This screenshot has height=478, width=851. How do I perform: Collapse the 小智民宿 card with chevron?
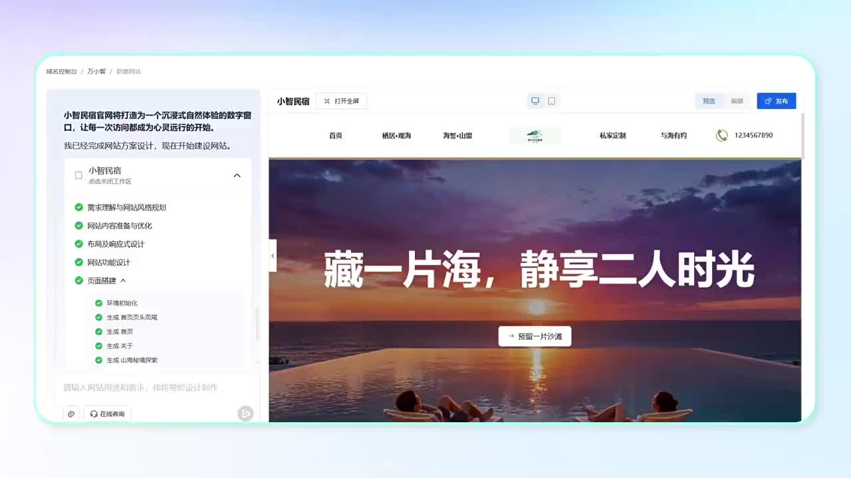[237, 175]
